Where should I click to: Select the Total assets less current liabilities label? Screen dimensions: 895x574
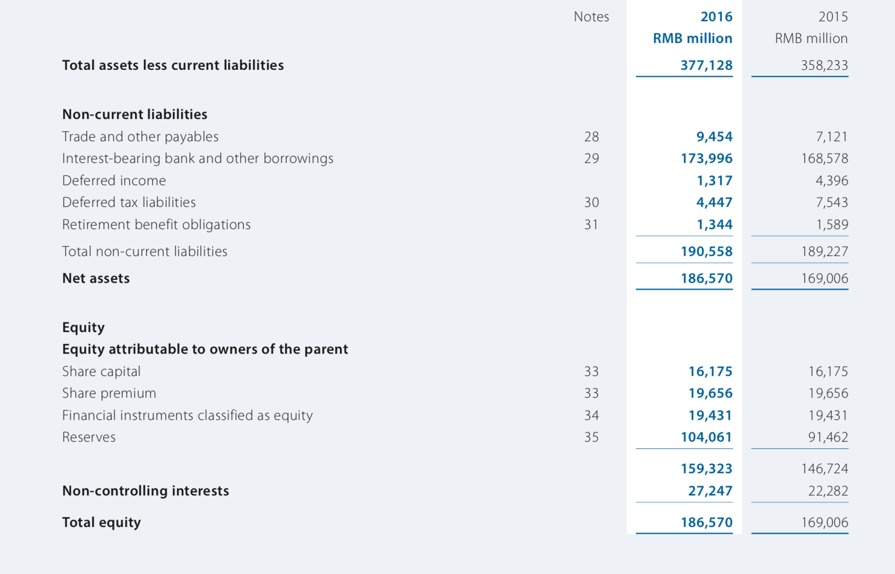(x=173, y=65)
